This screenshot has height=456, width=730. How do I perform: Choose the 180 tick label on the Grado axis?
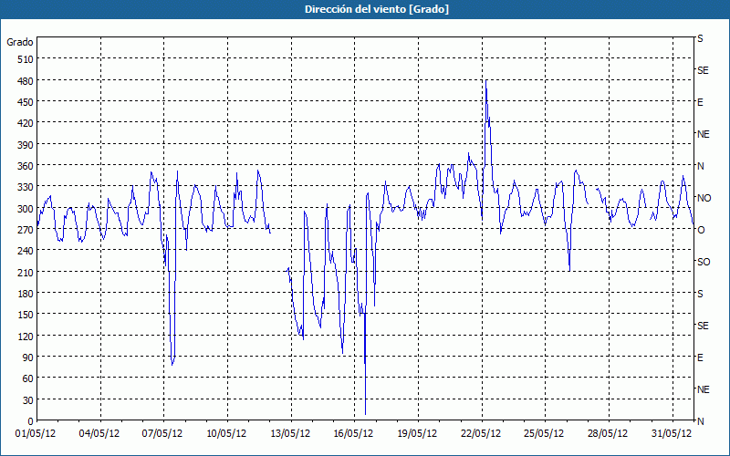(x=26, y=294)
